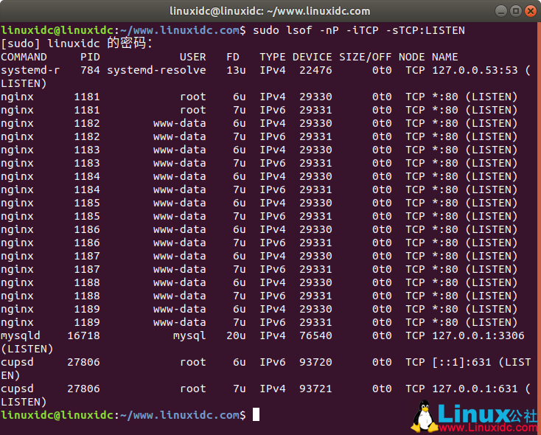541x435 pixels.
Task: Click 'root' user in the cupsd IPv6 row
Action: click(x=193, y=362)
